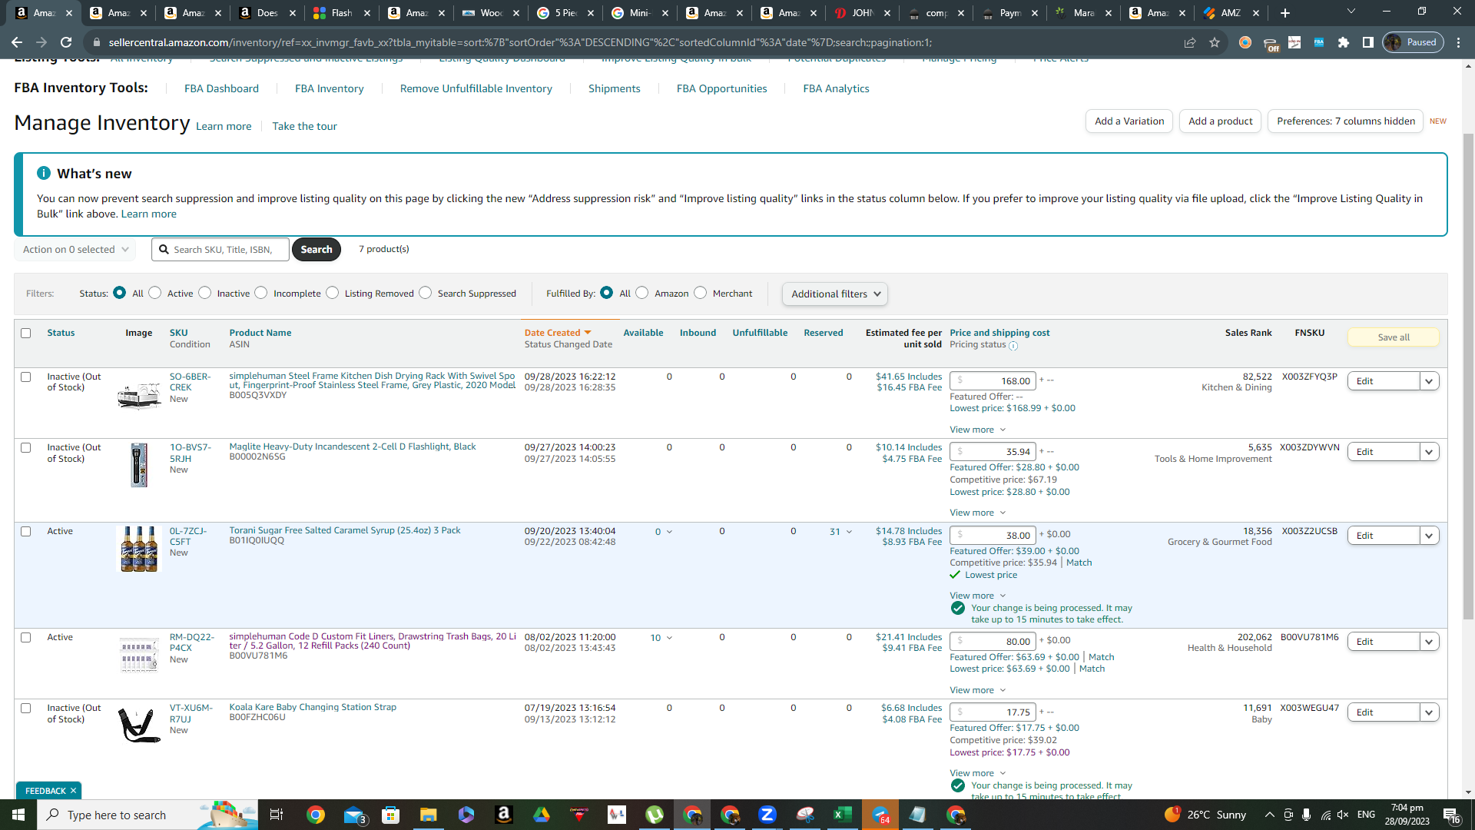
Task: Click into the Search SKU, Title, ISBN field
Action: tap(221, 250)
